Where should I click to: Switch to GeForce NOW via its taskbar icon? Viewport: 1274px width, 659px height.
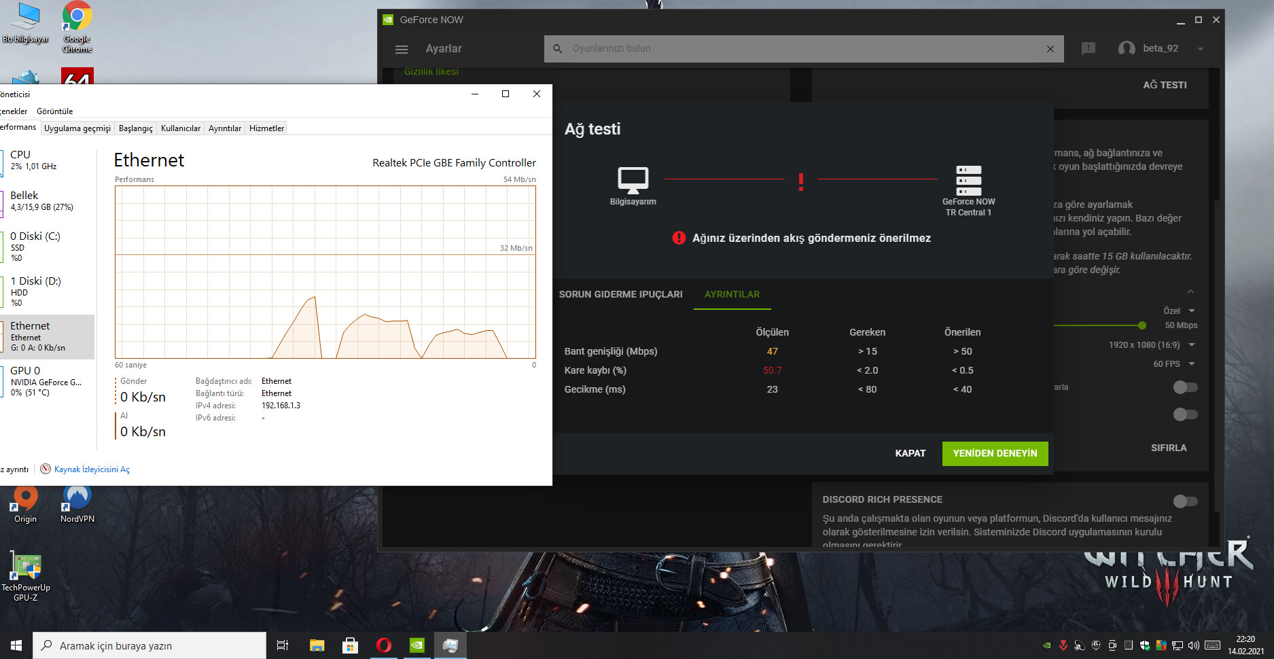pos(417,645)
